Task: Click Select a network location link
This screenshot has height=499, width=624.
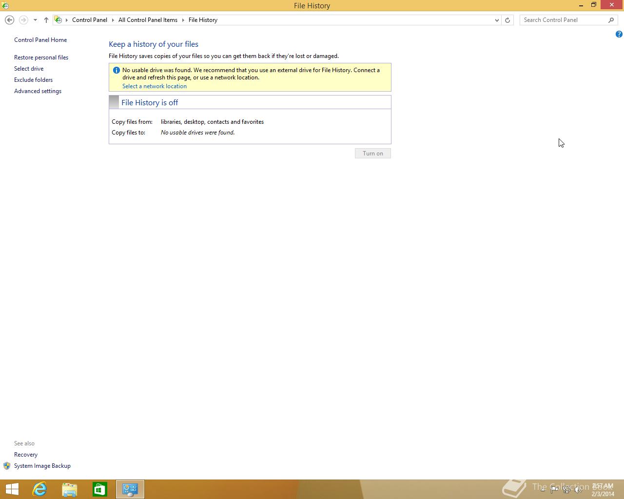Action: coord(154,86)
